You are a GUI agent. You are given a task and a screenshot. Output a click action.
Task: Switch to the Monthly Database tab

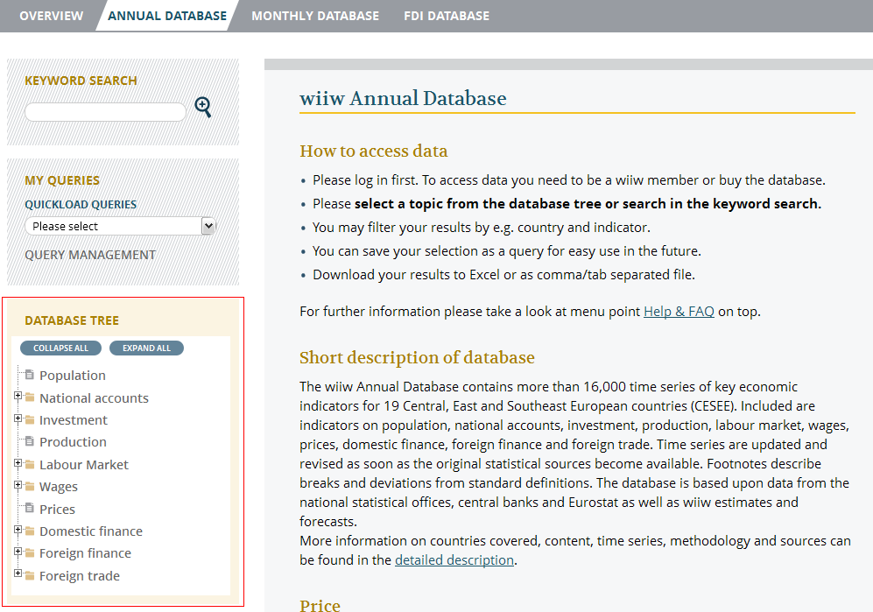point(315,16)
